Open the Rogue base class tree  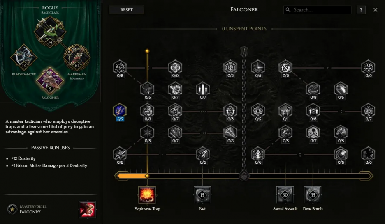[50, 32]
